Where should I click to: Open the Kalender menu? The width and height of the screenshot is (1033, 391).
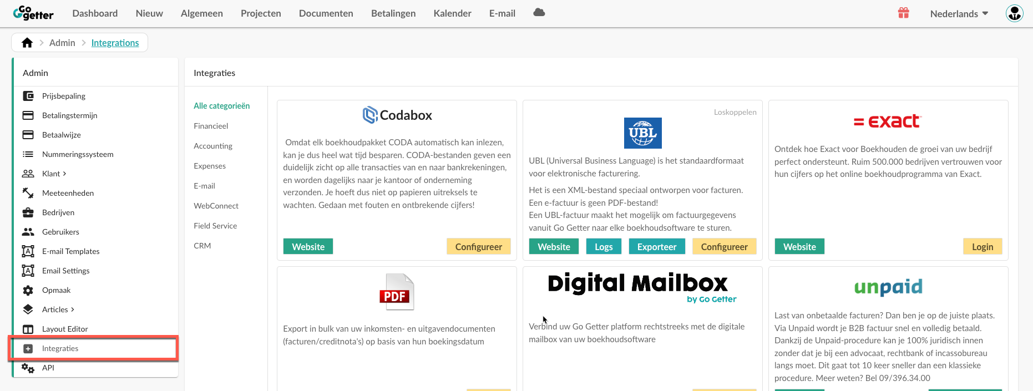point(453,13)
